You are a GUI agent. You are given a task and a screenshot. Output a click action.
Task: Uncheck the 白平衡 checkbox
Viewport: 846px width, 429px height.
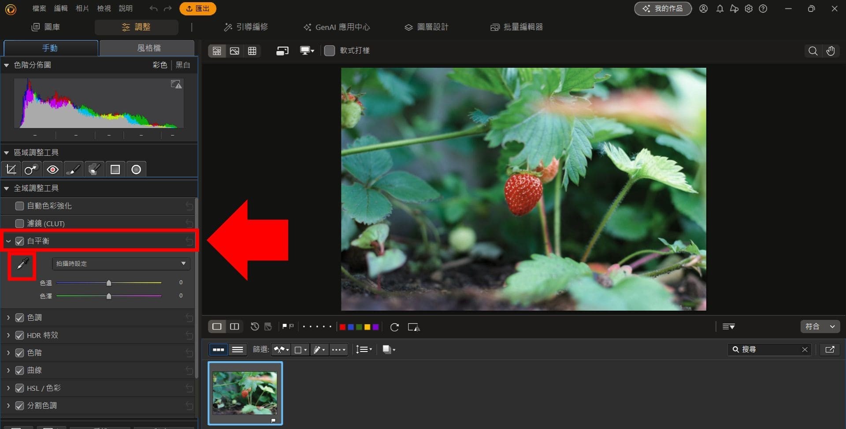click(19, 241)
